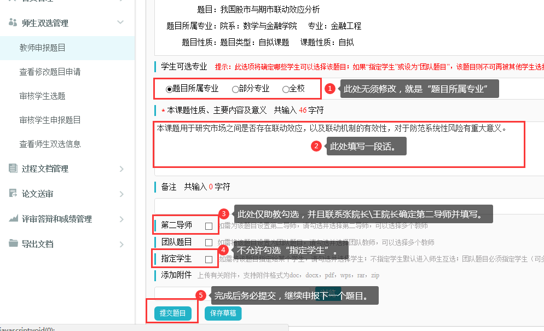The height and width of the screenshot is (331, 544).
Task: Click the 保存草稿 button
Action: pos(223,313)
